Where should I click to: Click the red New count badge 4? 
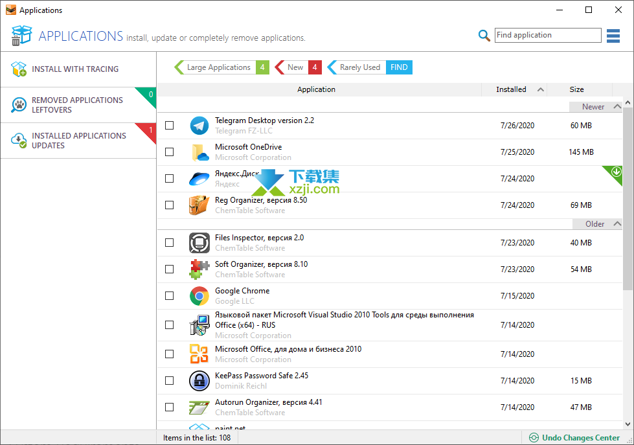click(x=315, y=67)
